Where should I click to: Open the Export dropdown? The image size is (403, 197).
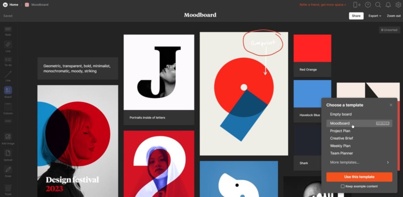[x=375, y=16]
